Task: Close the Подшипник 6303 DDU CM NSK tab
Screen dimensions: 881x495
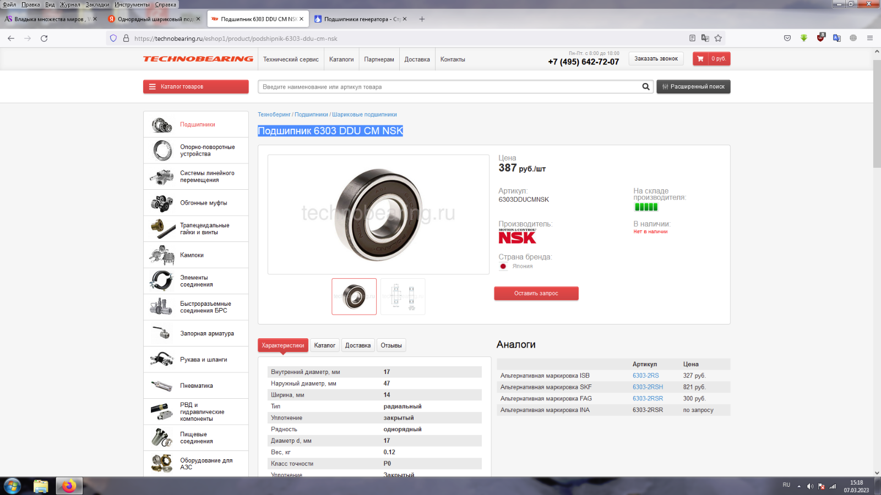Action: click(x=301, y=19)
